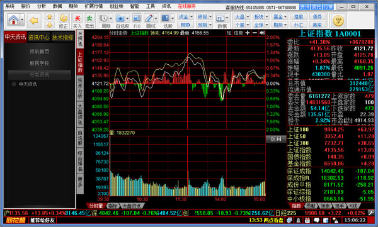
Task: Click the 自选股 star folder icon
Action: (x=120, y=18)
